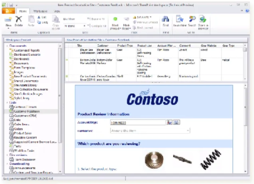254x184 pixels.
Task: Select the shaft product image
Action: (x=183, y=159)
